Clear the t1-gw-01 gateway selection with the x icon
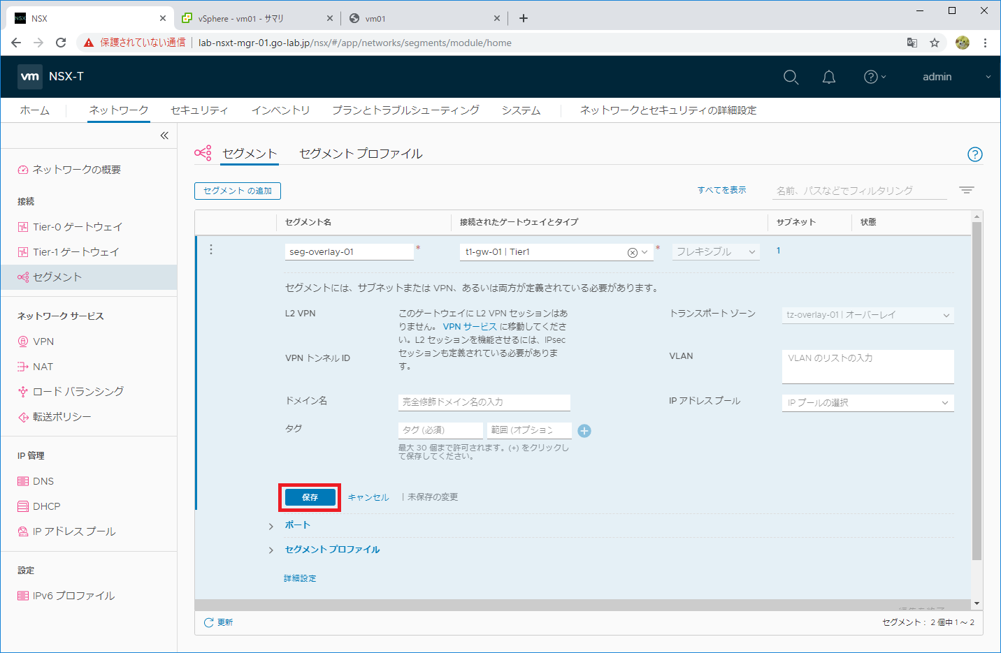1001x653 pixels. pyautogui.click(x=632, y=253)
